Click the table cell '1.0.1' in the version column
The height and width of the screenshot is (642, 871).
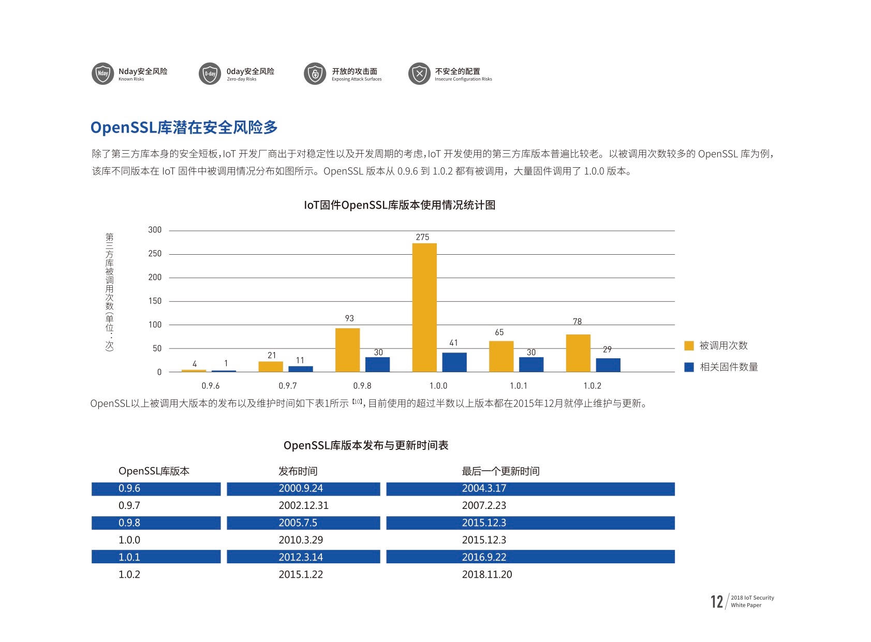click(x=129, y=557)
